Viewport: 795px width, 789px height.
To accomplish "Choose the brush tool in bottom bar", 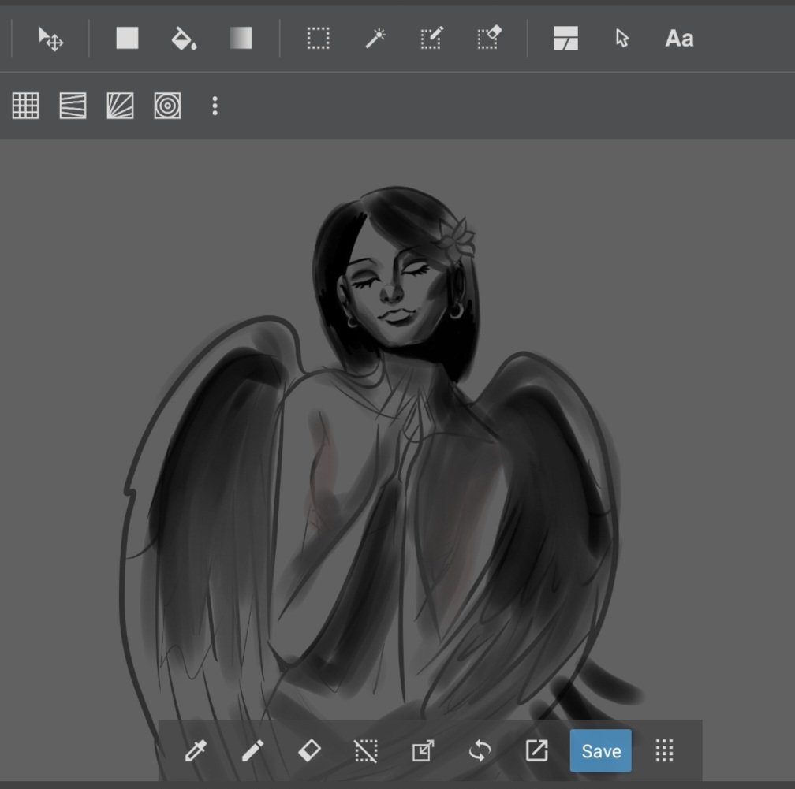I will coord(252,750).
